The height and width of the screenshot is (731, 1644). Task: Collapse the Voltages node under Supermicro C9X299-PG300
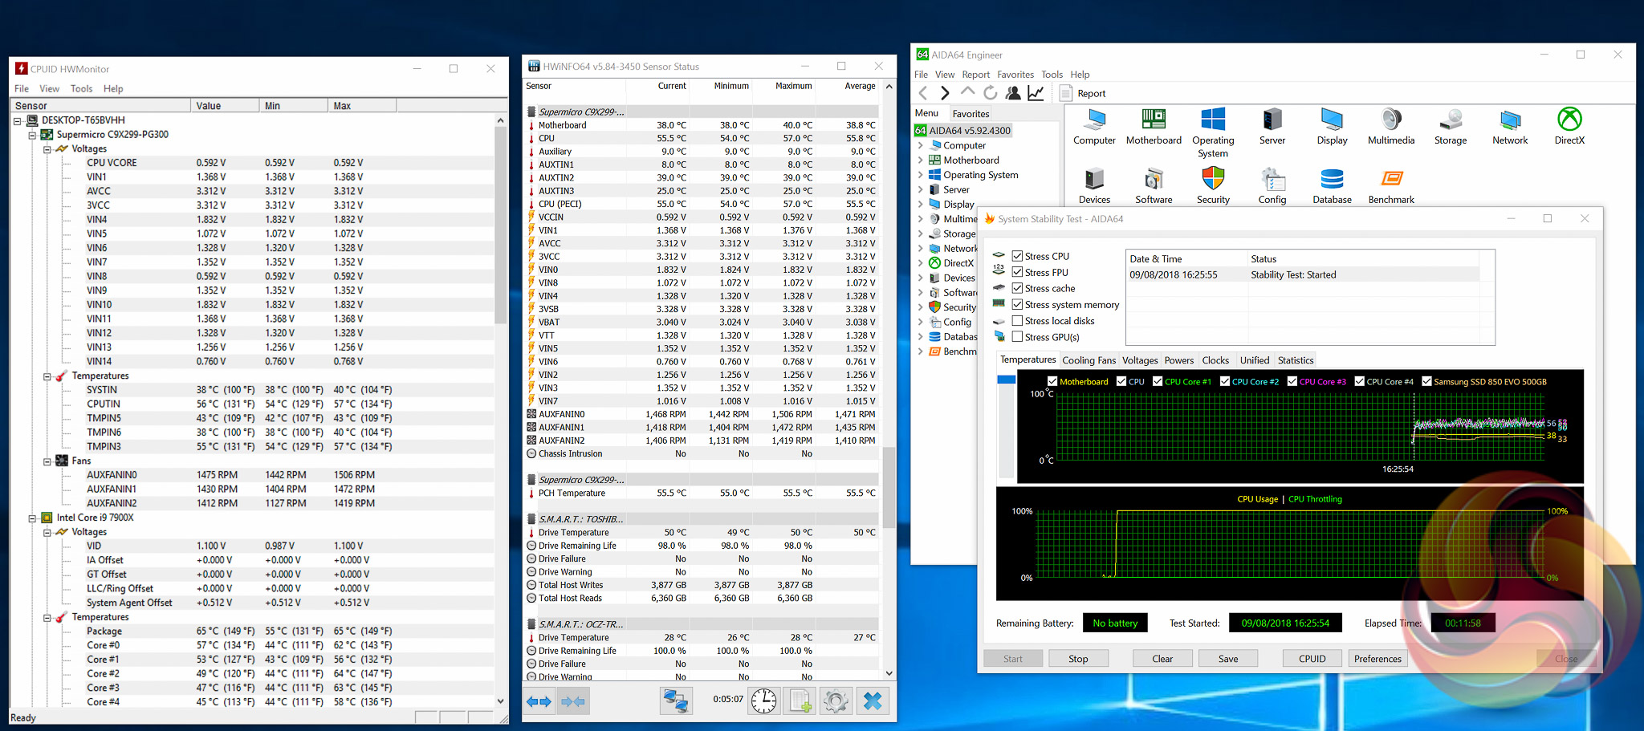point(47,149)
